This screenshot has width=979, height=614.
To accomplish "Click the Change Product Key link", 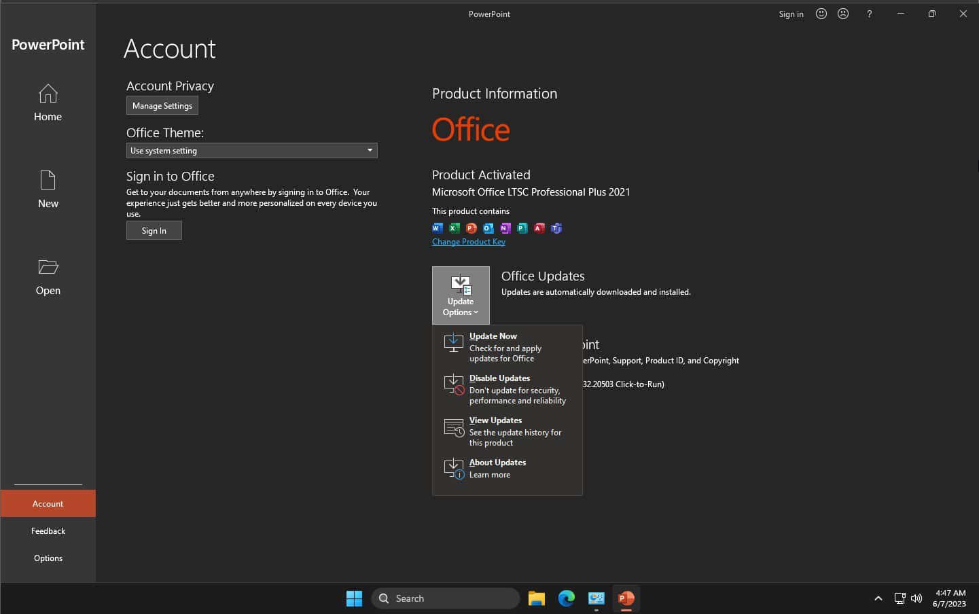I will point(469,242).
